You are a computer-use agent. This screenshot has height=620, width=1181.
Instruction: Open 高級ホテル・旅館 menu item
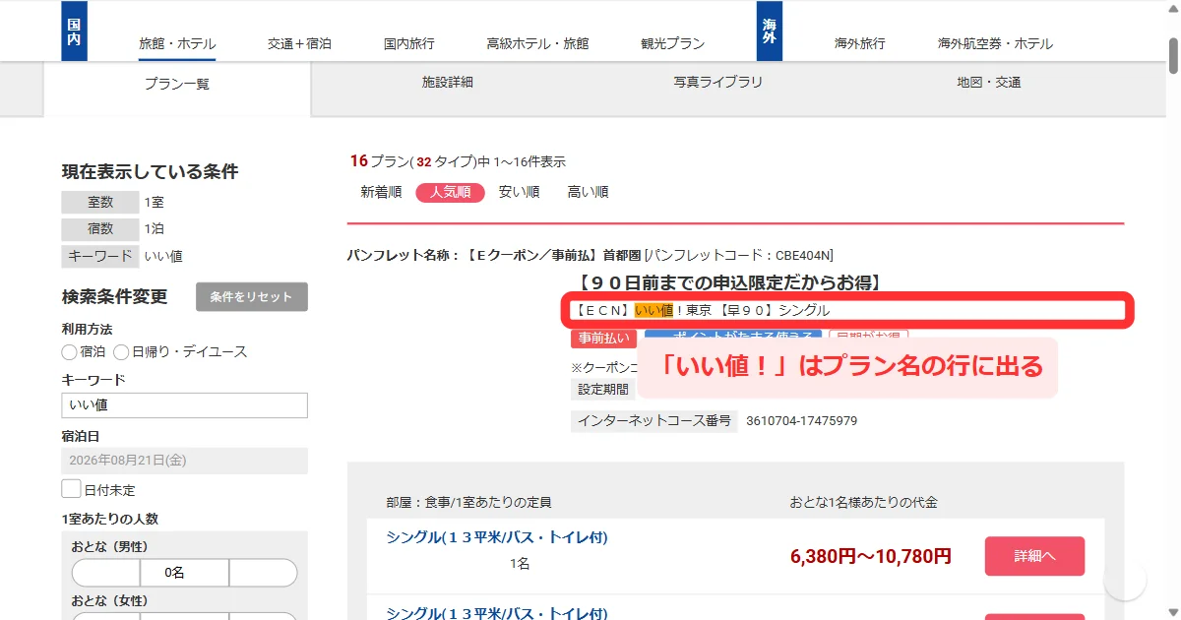tap(537, 43)
